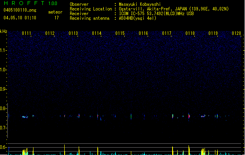This screenshot has width=245, height=155.
Task: Click the 0.9 frequency axis label
Action: pyautogui.click(x=3, y=89)
